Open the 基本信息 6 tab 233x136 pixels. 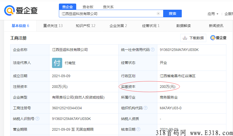click(x=20, y=26)
